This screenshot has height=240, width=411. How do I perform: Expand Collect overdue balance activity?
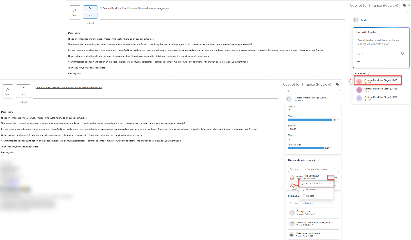click(336, 235)
